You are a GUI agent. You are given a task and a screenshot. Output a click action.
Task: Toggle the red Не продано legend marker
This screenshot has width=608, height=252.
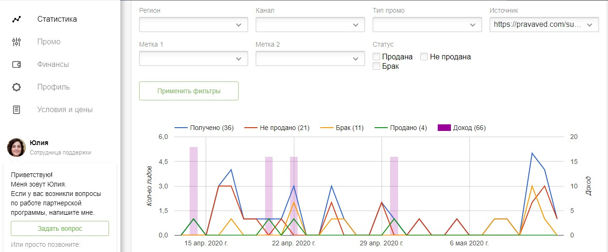pos(250,128)
